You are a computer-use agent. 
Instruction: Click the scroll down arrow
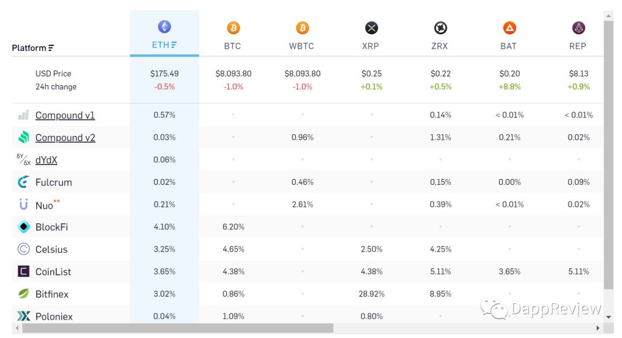coord(609,317)
